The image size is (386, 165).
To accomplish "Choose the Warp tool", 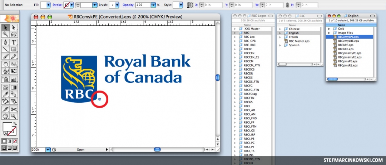I will [x=6, y=71].
